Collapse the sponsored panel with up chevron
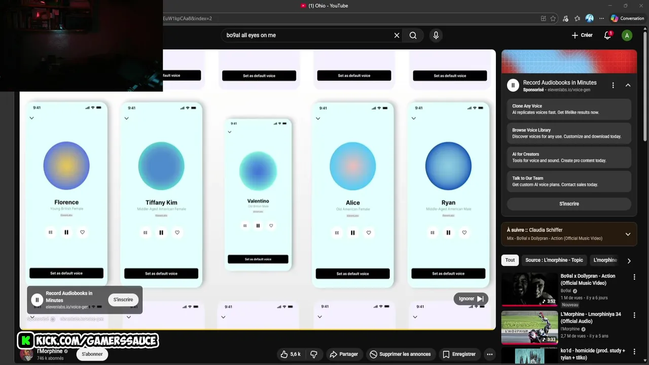 point(628,86)
